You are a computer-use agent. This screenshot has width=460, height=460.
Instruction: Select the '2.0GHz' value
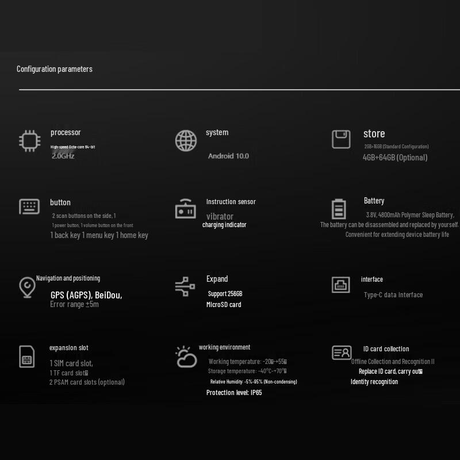(63, 156)
